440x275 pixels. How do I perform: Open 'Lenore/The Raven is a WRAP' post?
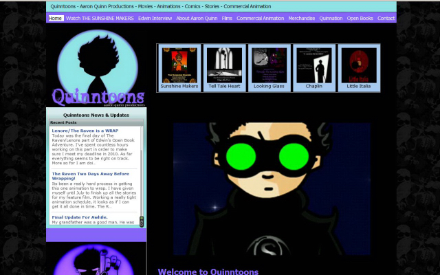point(85,131)
